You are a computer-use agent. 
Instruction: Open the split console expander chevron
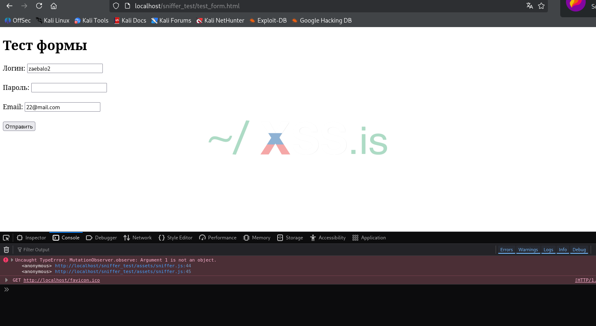click(x=6, y=289)
